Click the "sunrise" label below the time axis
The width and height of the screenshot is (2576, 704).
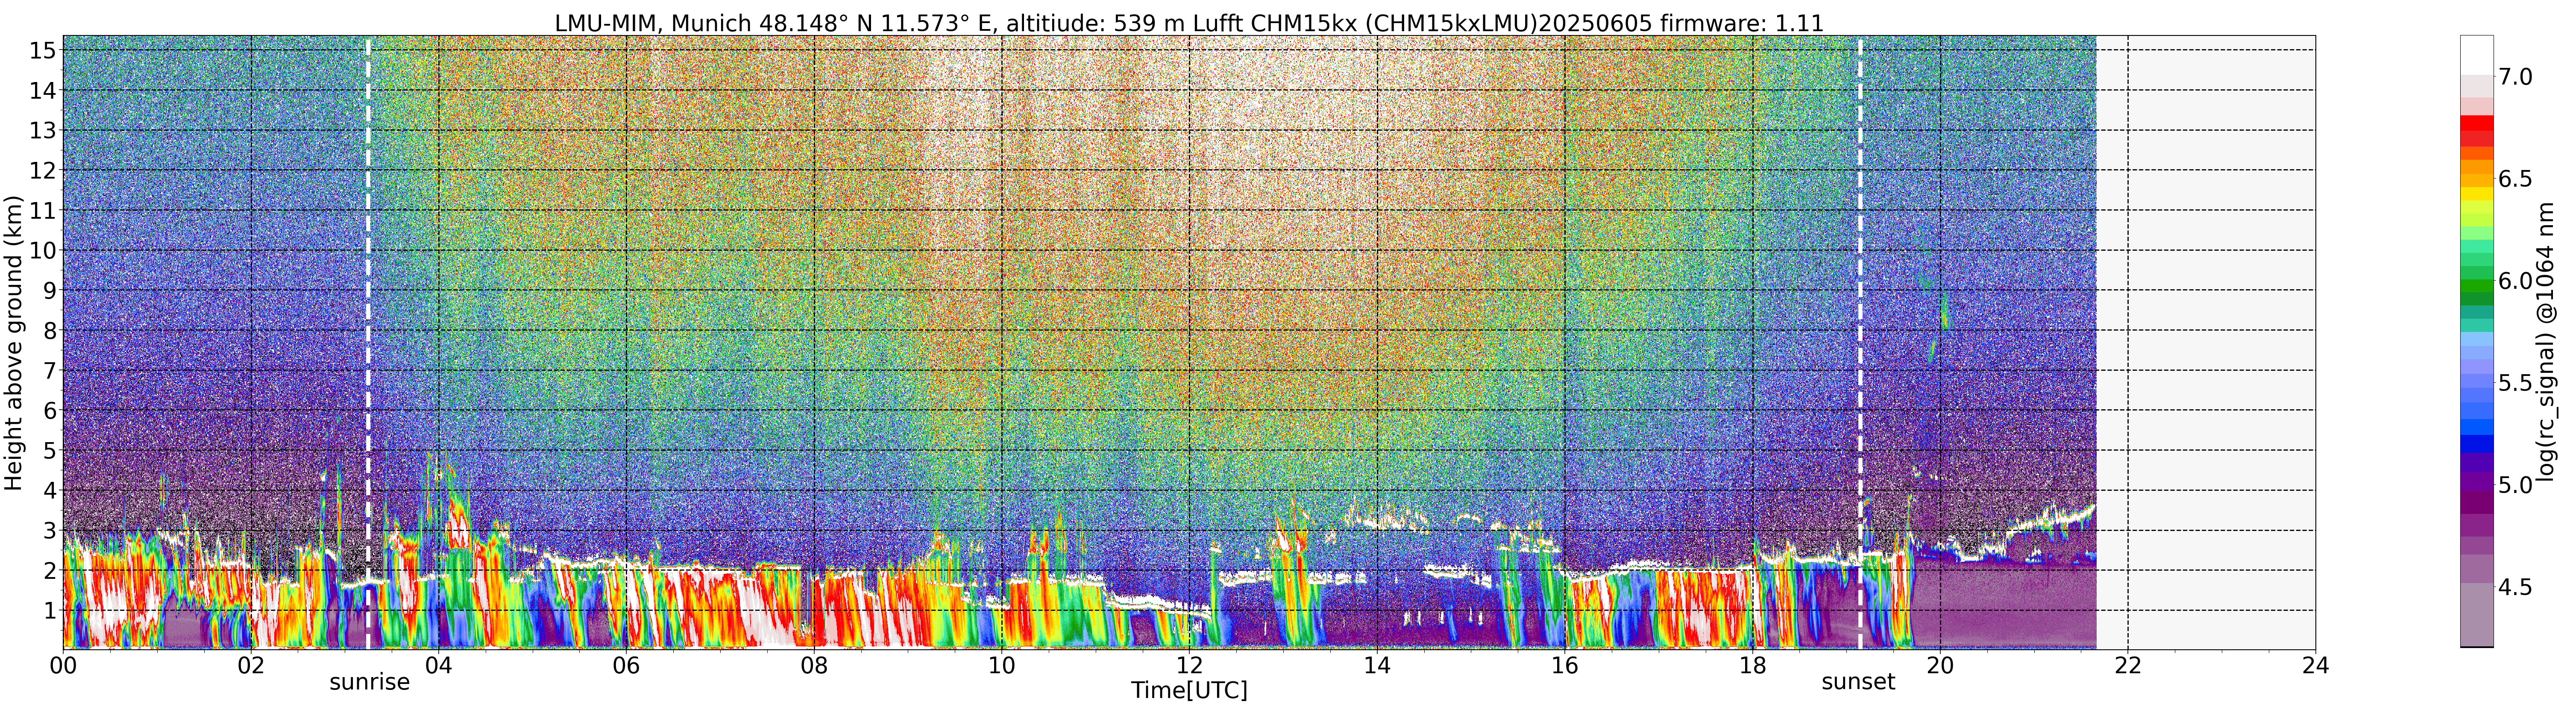click(x=370, y=682)
